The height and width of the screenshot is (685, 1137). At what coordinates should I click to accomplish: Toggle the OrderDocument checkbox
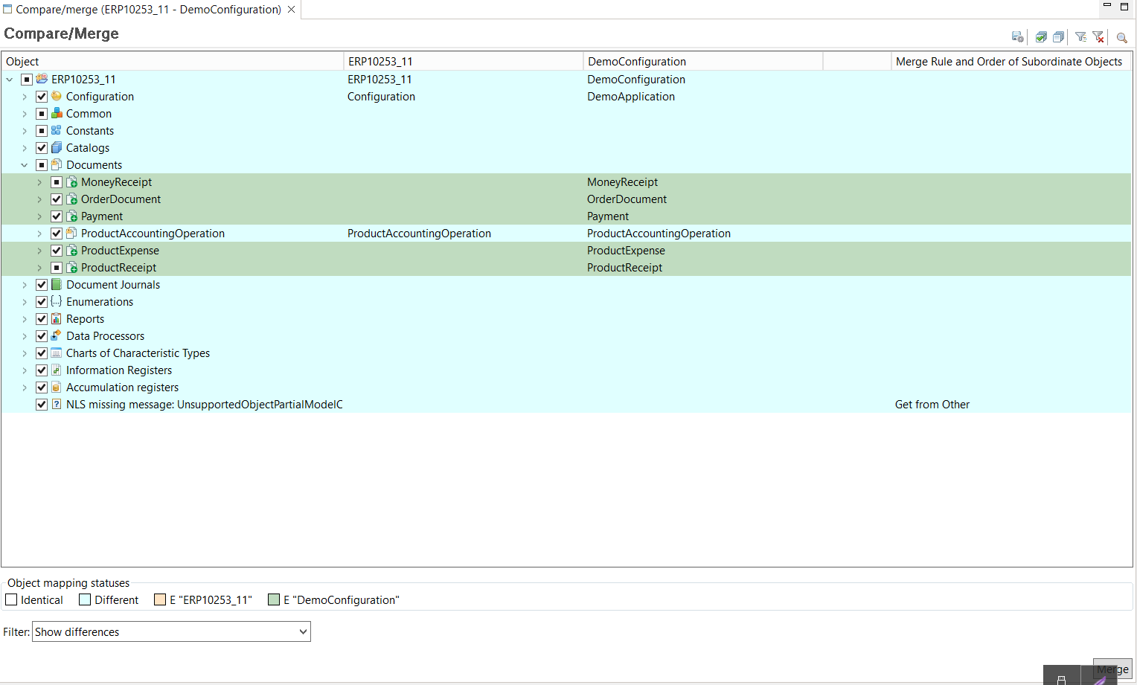[57, 199]
